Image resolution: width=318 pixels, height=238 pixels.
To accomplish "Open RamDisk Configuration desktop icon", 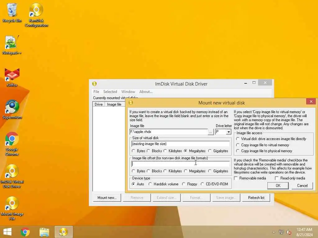I will (36, 15).
